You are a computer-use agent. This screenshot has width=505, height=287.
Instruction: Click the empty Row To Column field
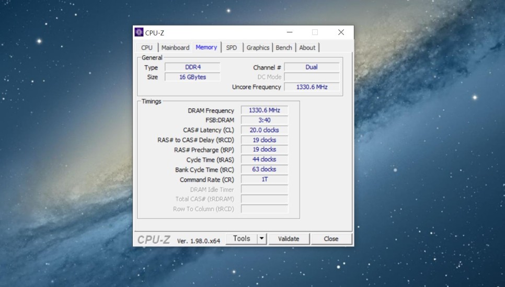coord(265,209)
